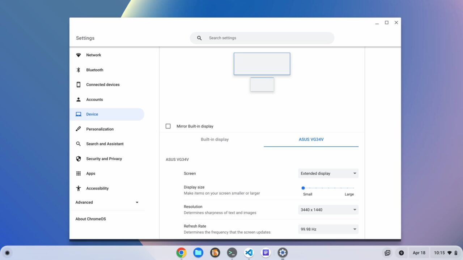Open the Apps settings section
Screen dimensions: 463x260
(x=107, y=173)
